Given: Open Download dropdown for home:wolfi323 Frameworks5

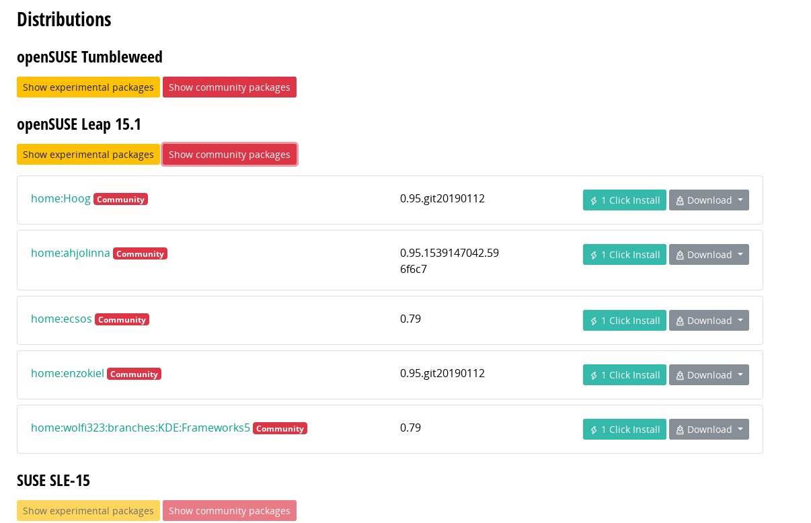Looking at the screenshot, I should [709, 429].
